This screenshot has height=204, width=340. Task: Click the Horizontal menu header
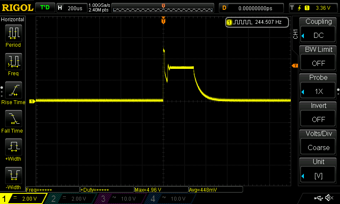(x=13, y=19)
